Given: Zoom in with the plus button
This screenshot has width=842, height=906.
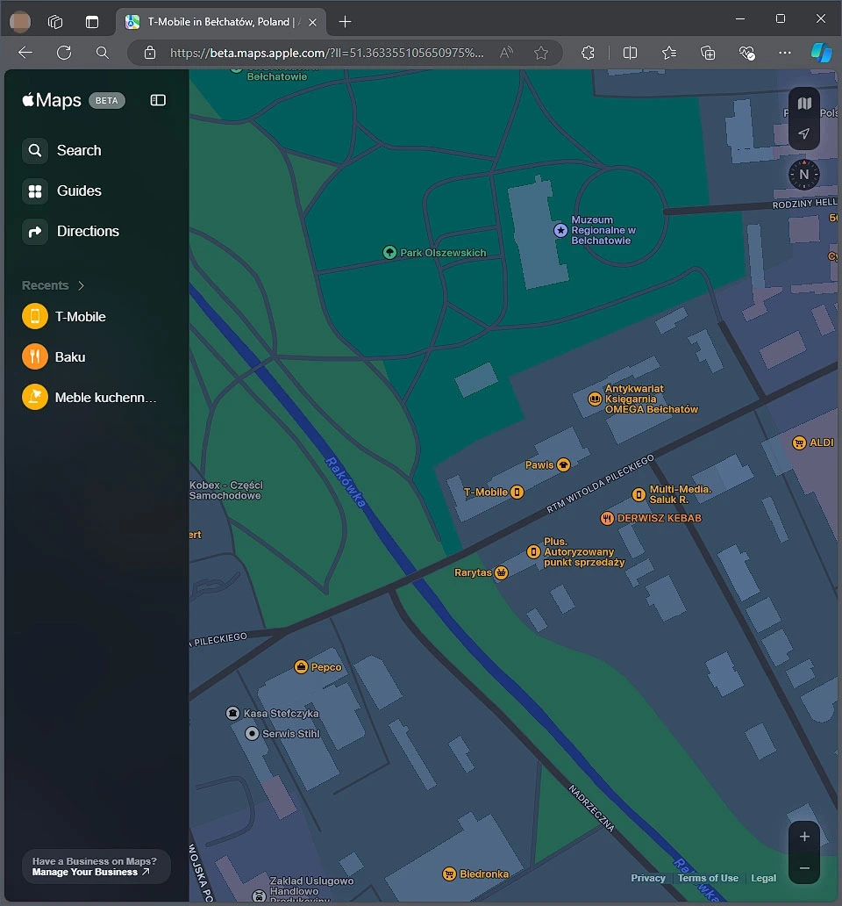Looking at the screenshot, I should click(804, 837).
